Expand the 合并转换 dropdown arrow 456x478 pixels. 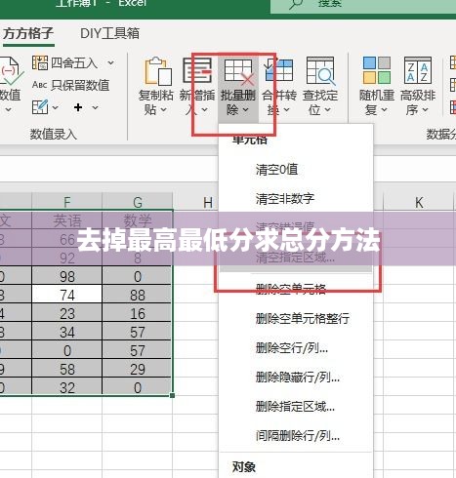(286, 109)
